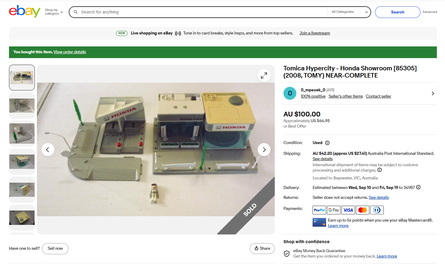
Task: Go to the next product image
Action: (x=264, y=150)
